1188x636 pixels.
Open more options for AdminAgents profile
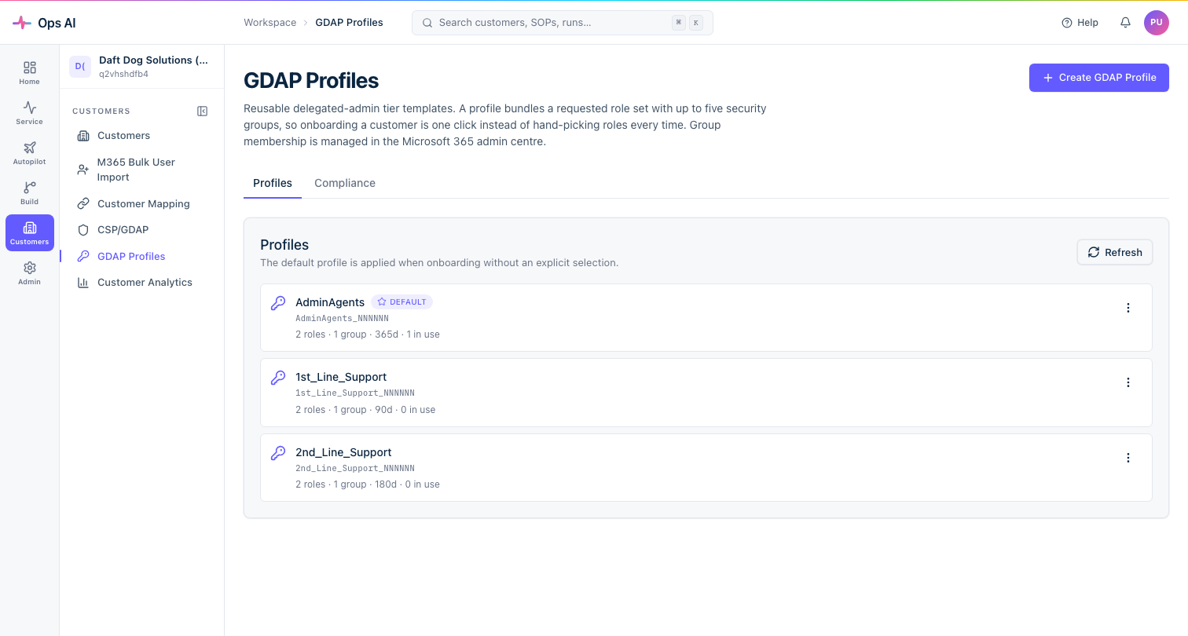[x=1128, y=308]
